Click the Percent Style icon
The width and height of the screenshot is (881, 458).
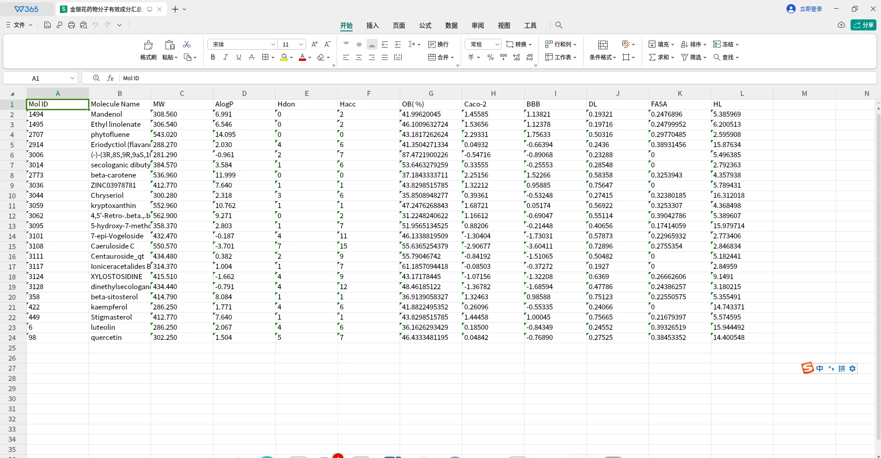tap(491, 57)
